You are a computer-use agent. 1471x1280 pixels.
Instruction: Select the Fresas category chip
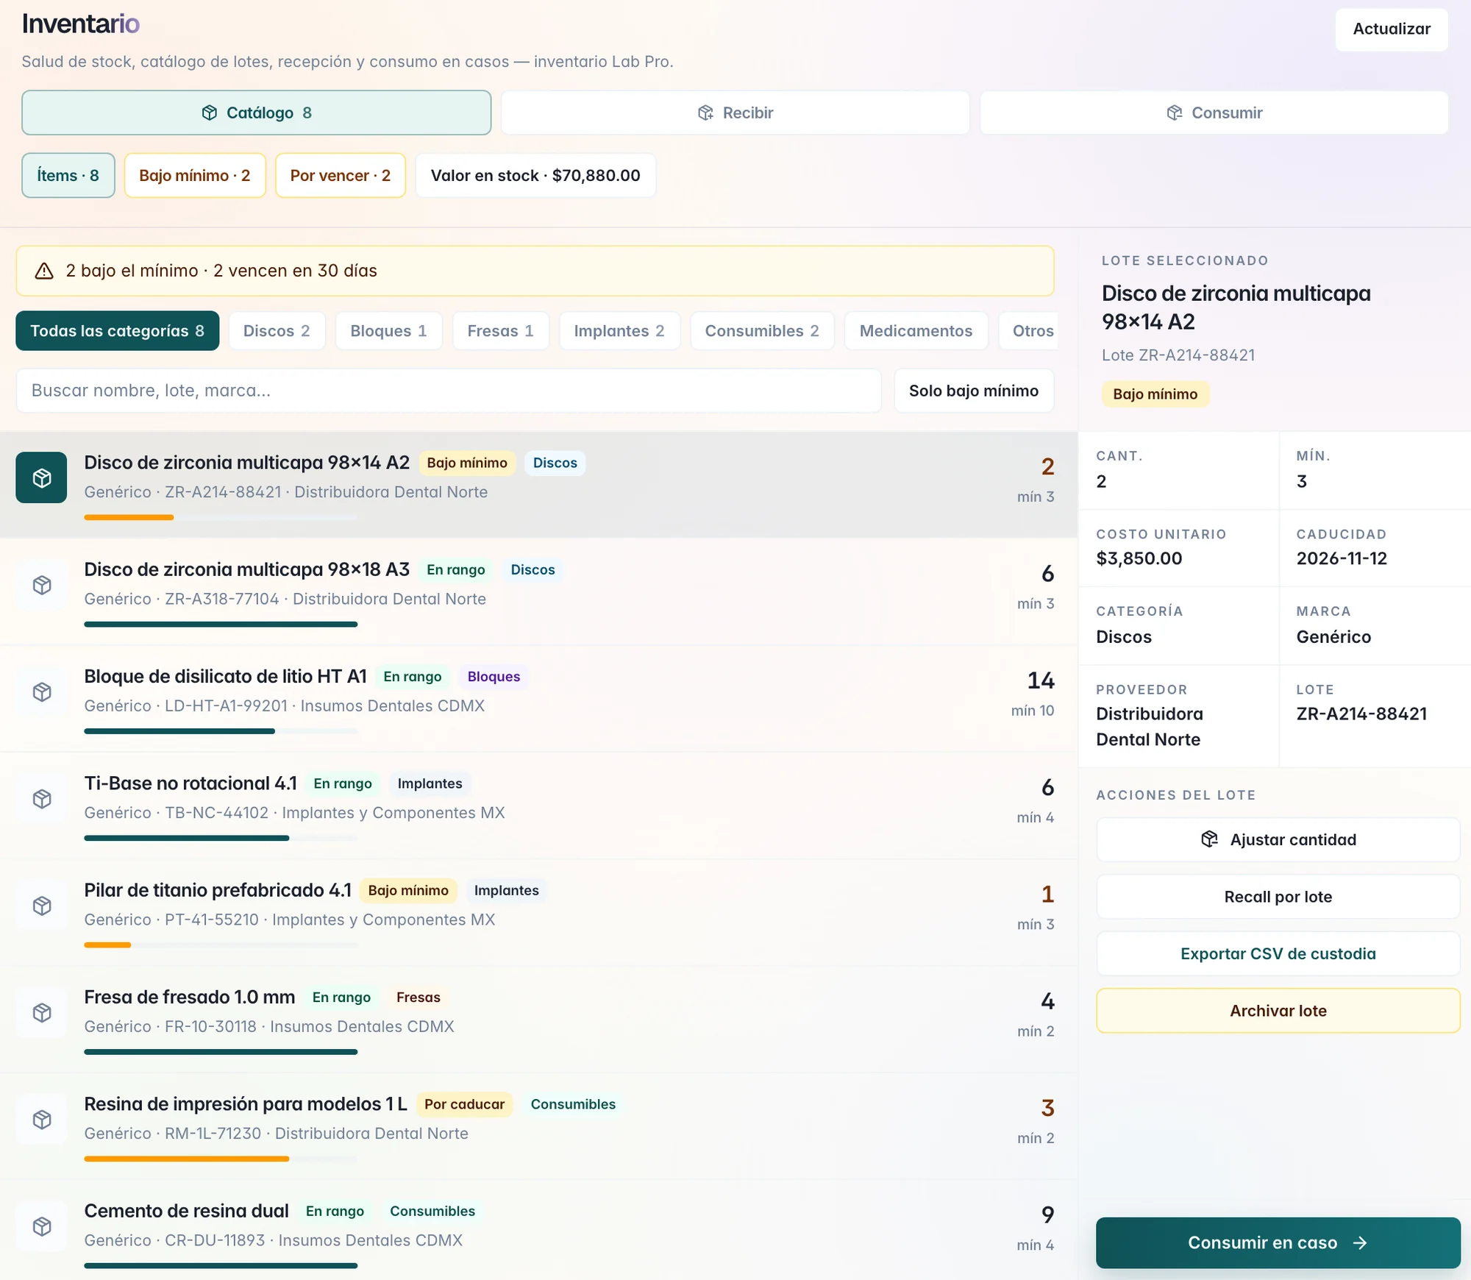500,331
